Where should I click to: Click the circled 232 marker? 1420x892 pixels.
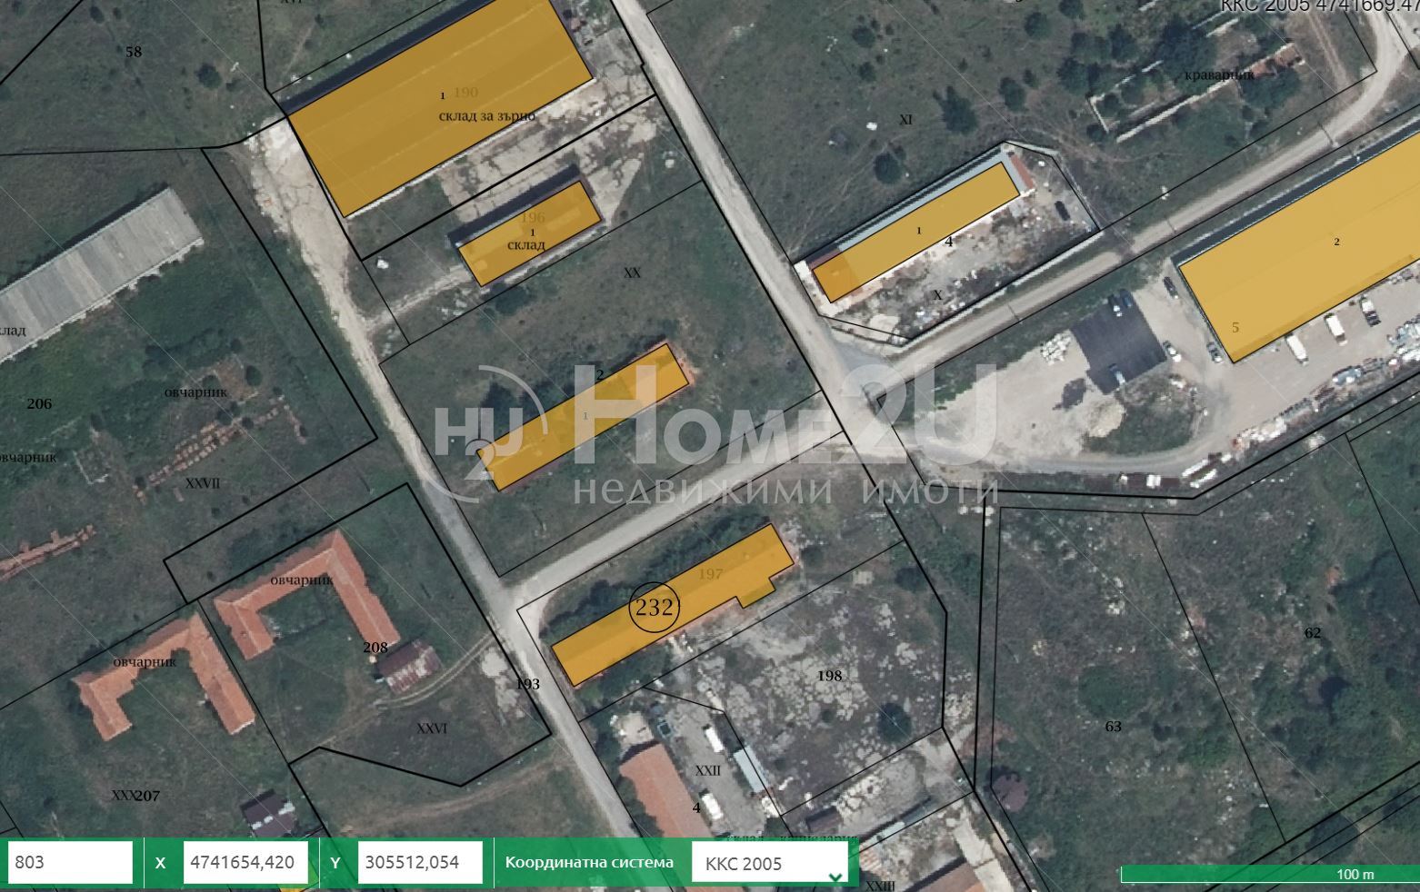point(654,609)
